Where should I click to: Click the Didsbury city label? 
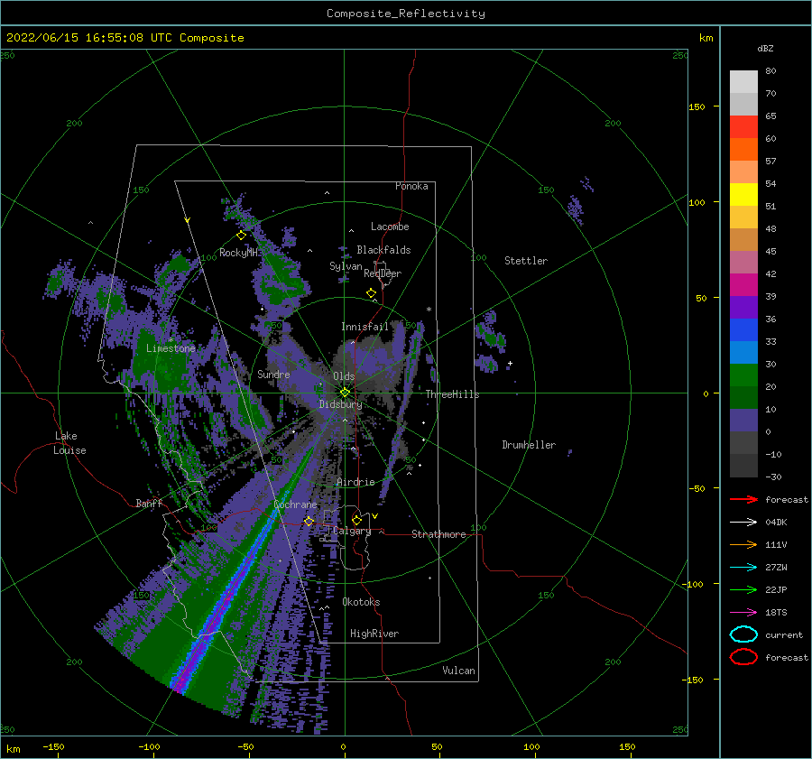(340, 404)
